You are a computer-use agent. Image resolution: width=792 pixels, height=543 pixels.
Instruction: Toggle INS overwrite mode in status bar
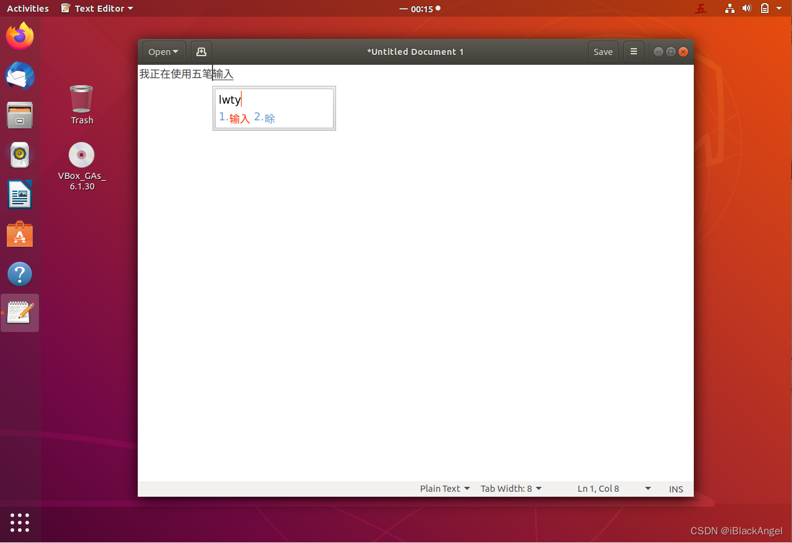[675, 489]
